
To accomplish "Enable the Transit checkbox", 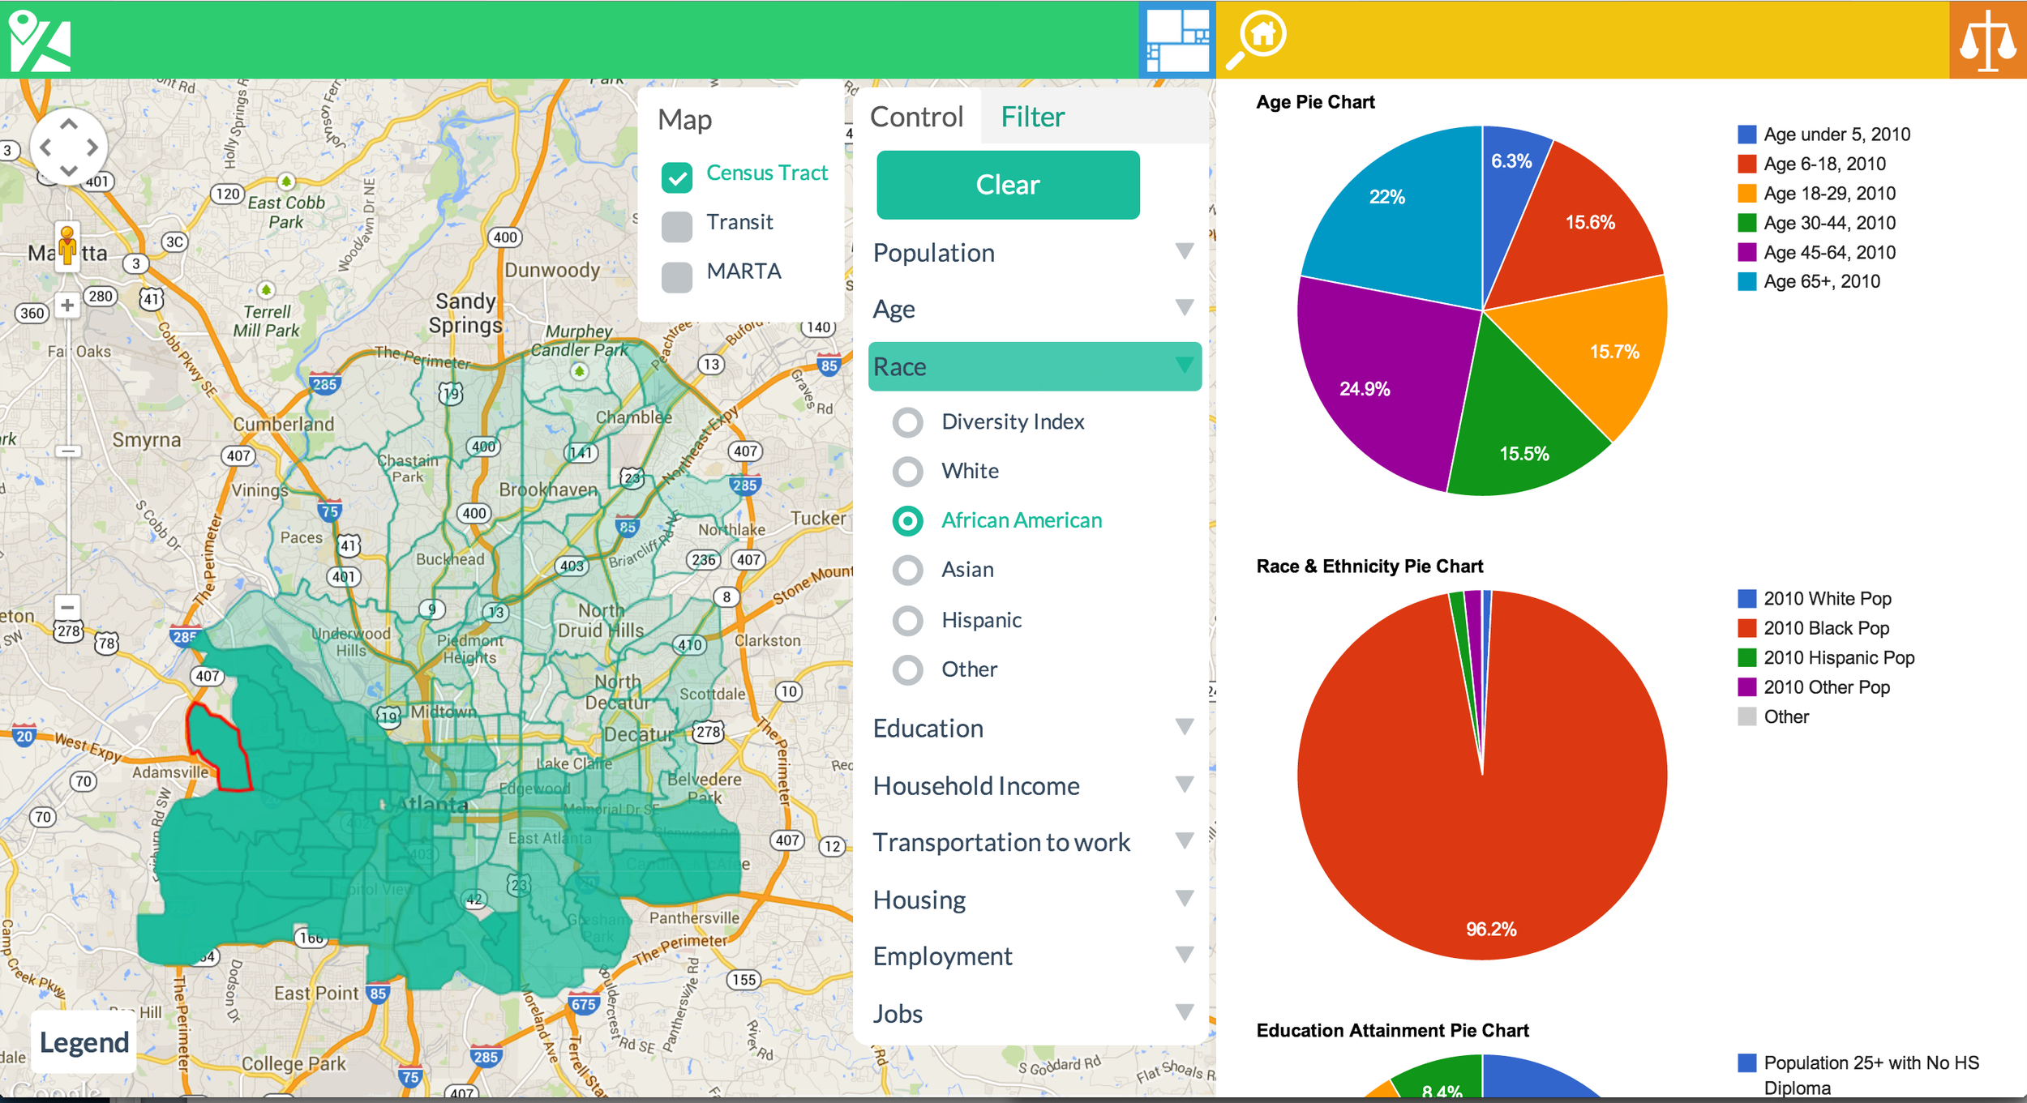I will click(676, 226).
